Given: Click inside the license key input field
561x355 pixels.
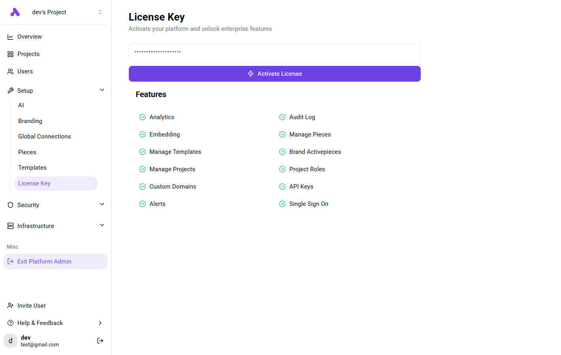Looking at the screenshot, I should tap(275, 52).
